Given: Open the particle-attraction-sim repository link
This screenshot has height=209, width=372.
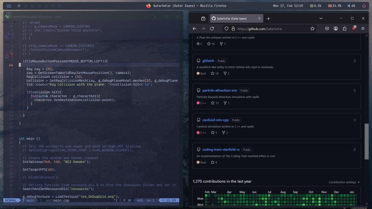Looking at the screenshot, I should [219, 91].
